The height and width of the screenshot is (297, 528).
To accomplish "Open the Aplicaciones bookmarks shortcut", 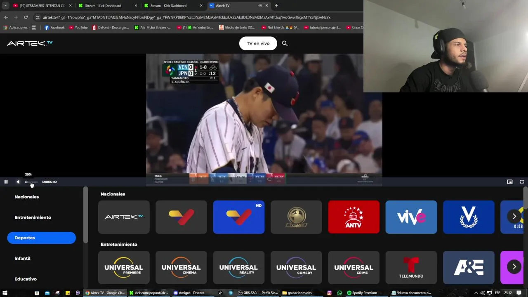I will pos(16,28).
